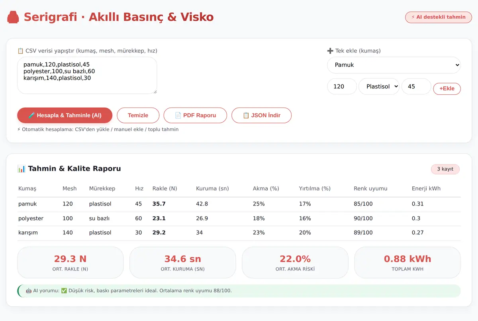Click the 29.3 N average rakle card
The image size is (478, 321).
pyautogui.click(x=70, y=262)
